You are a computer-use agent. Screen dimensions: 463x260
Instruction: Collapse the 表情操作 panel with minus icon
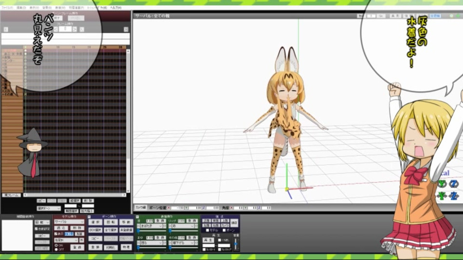point(137,217)
